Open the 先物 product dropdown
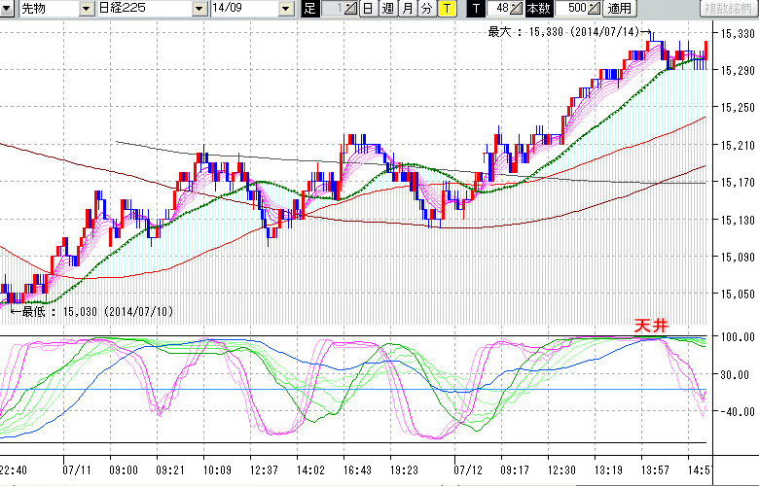759x486 pixels. (88, 9)
